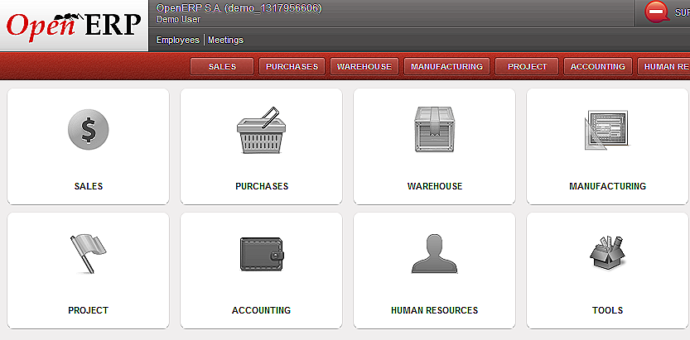Click the Project flag icon
Image resolution: width=690 pixels, height=340 pixels.
coord(88,254)
